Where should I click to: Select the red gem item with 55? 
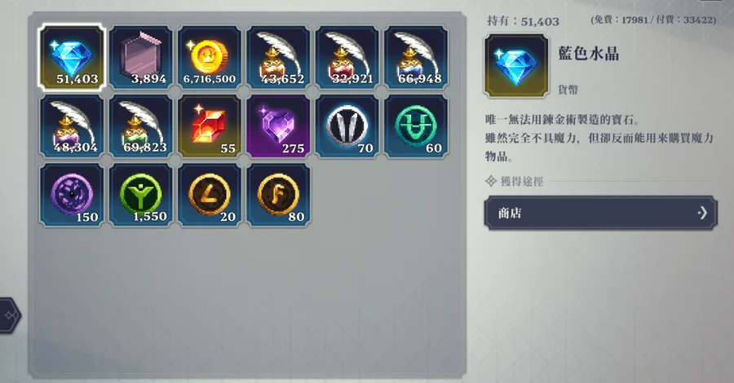[210, 126]
